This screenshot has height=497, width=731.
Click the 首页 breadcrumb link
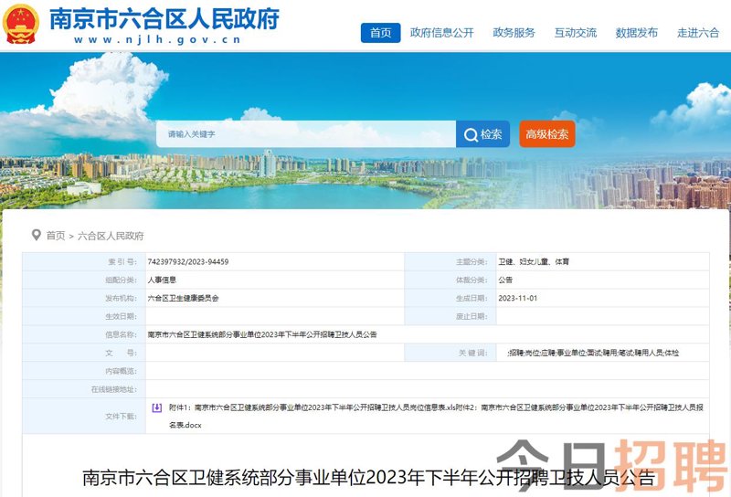[x=56, y=236]
